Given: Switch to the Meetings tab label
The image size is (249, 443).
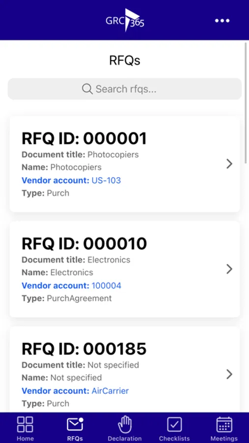Looking at the screenshot, I should [224, 439].
